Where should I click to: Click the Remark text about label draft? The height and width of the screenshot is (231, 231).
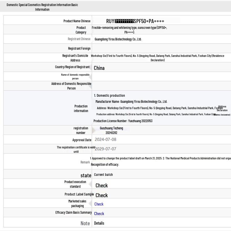pyautogui.click(x=160, y=159)
